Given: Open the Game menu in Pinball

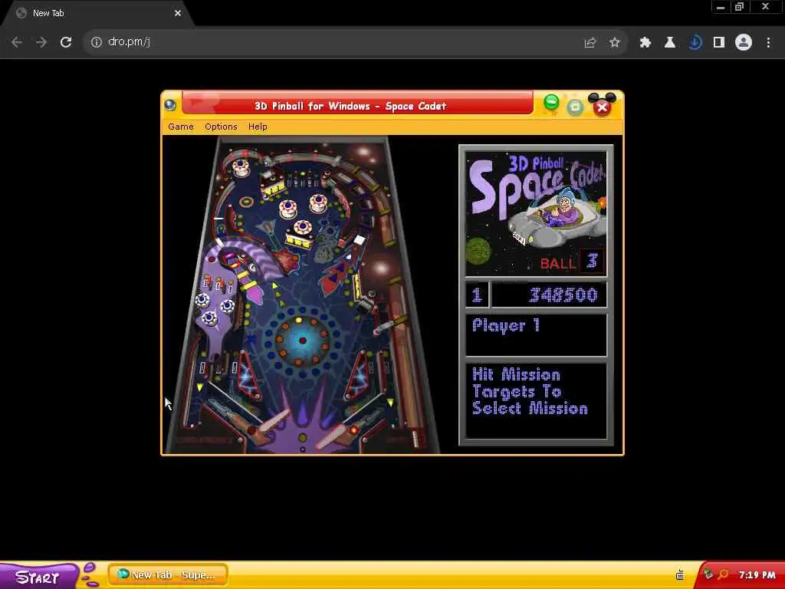Looking at the screenshot, I should (x=181, y=127).
